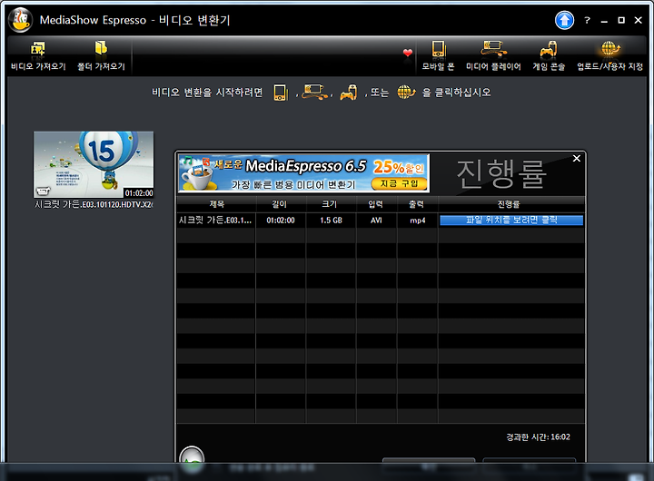Image resolution: width=654 pixels, height=481 pixels.
Task: Click the 01:02:00 length cell in table
Action: click(x=281, y=220)
